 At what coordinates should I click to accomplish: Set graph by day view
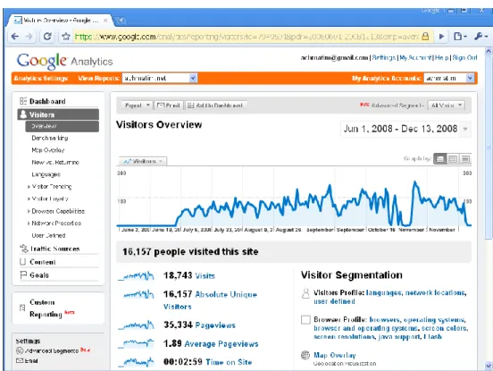(440, 159)
